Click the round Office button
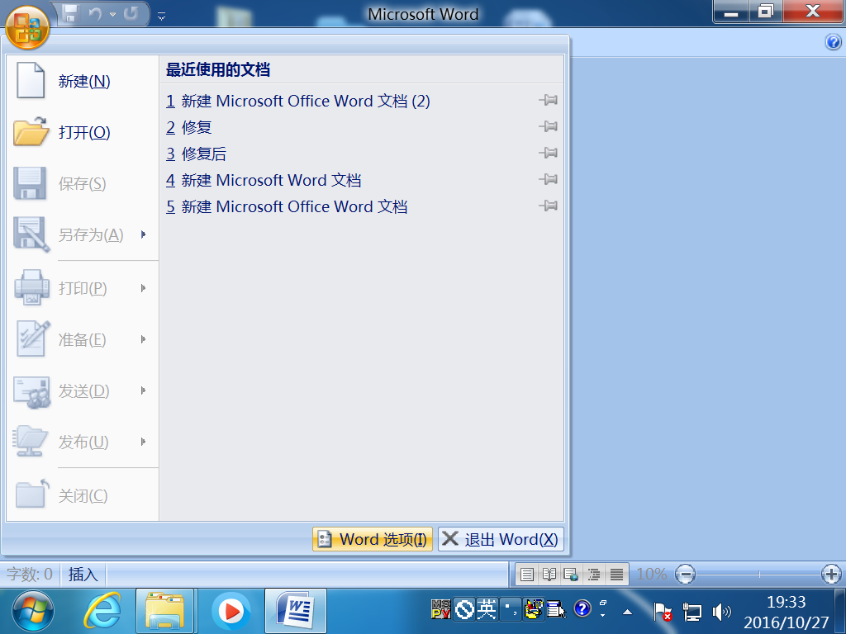Screen dimensions: 846x634 [x=27, y=27]
